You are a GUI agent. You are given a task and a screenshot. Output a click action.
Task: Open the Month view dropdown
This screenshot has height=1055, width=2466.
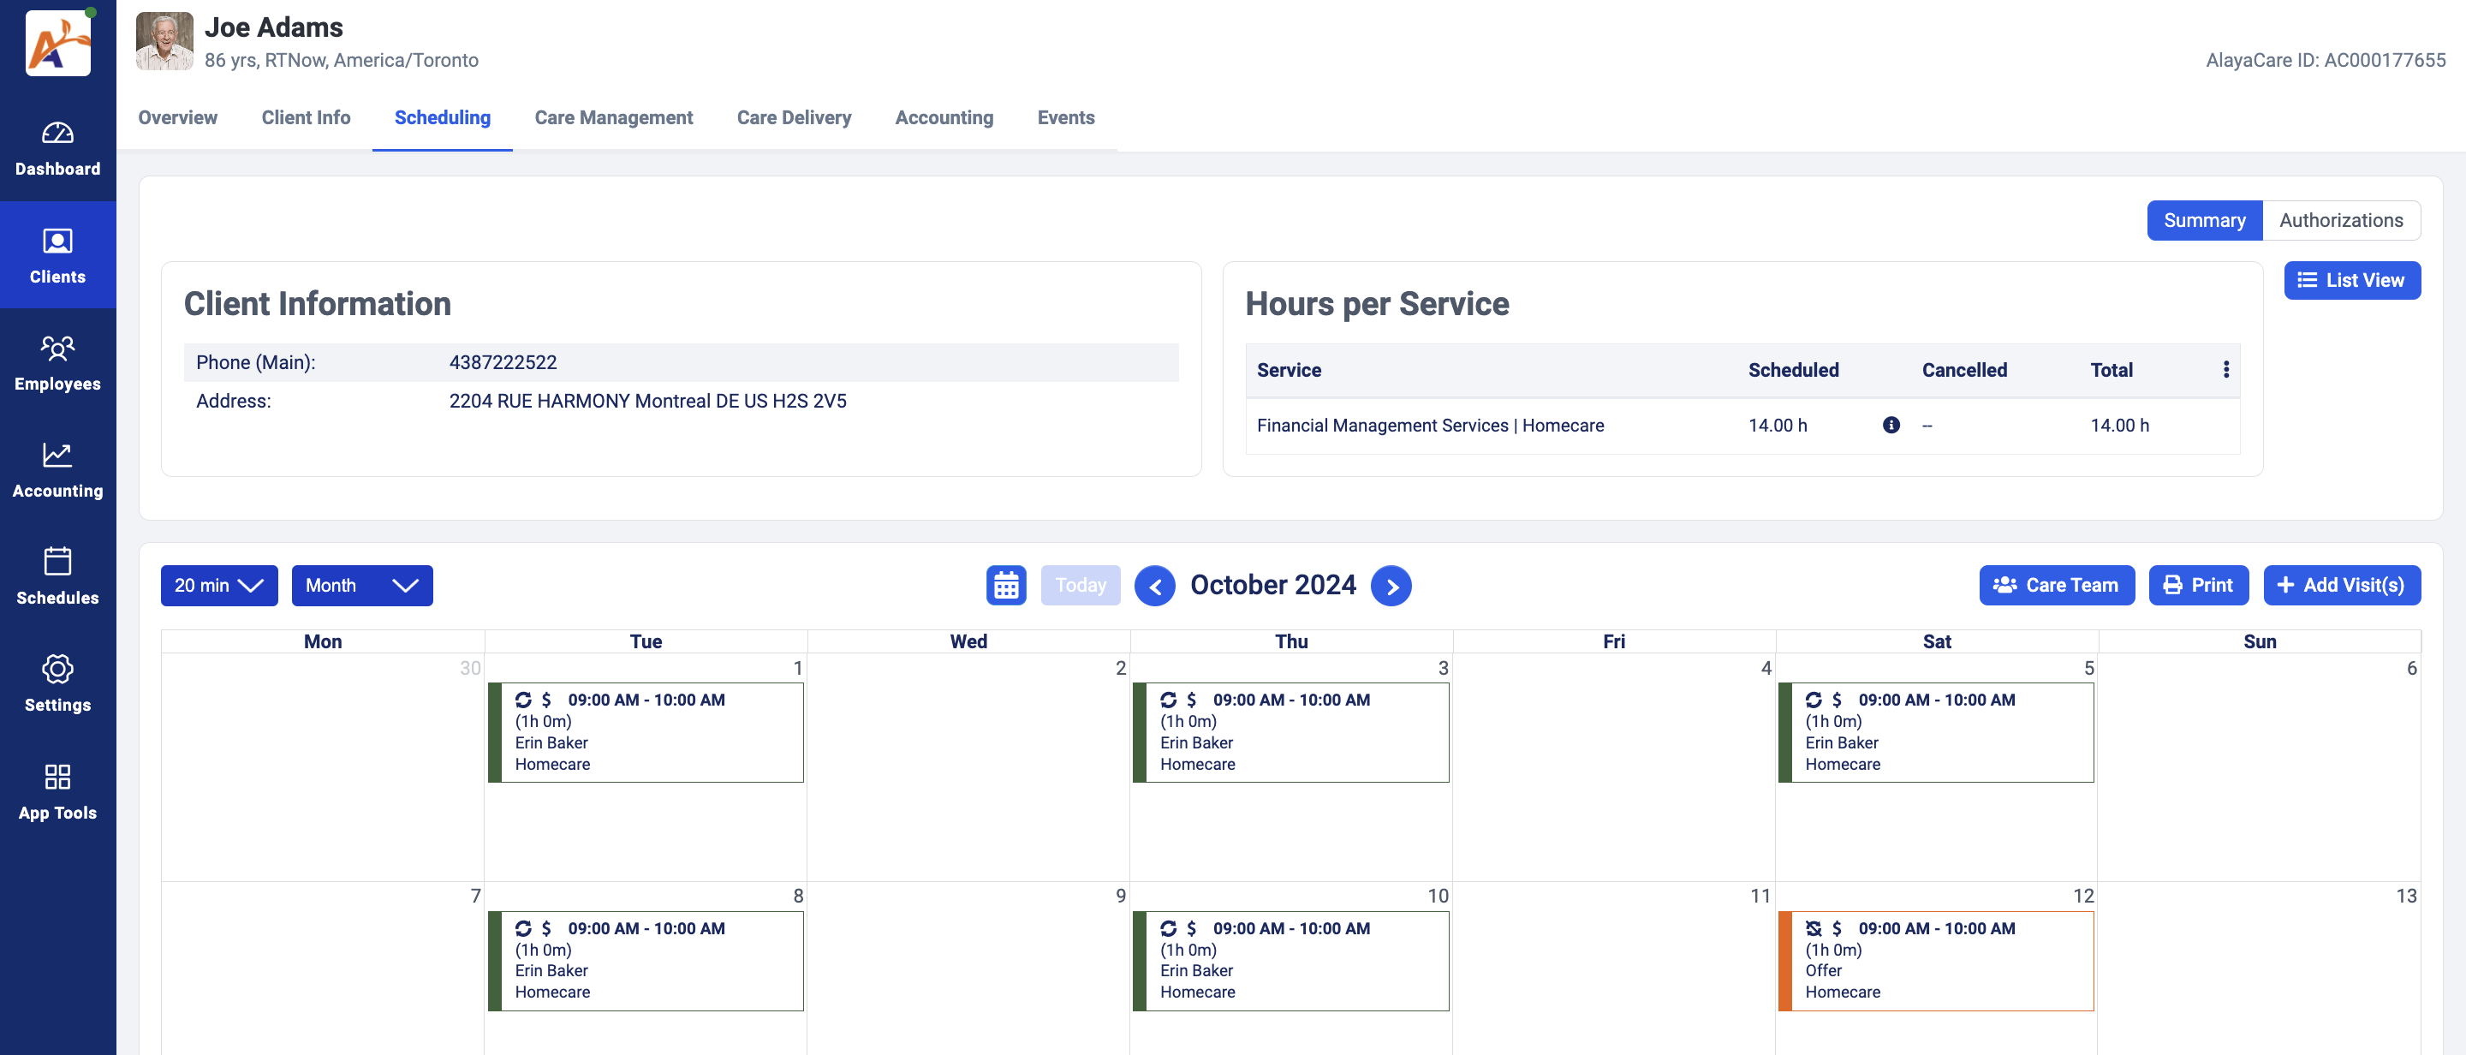click(x=362, y=585)
